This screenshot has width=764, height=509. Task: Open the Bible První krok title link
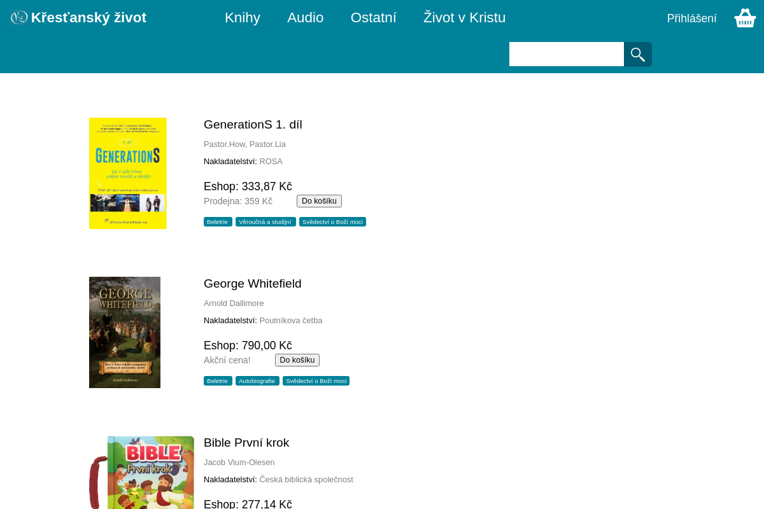click(x=246, y=443)
